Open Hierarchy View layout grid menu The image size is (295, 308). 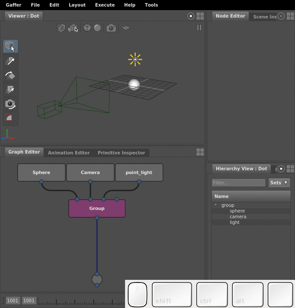[290, 169]
